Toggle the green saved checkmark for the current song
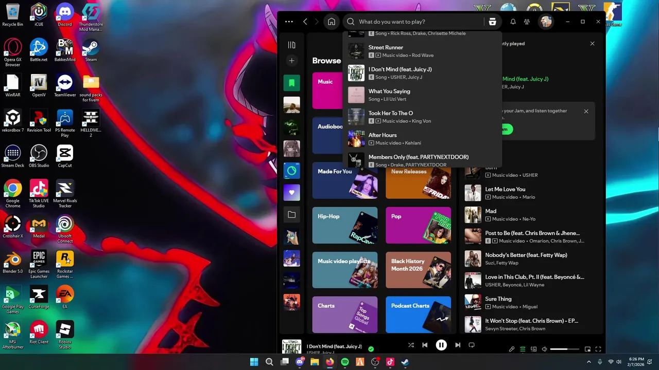Screen dimensions: 659x370 371,349
